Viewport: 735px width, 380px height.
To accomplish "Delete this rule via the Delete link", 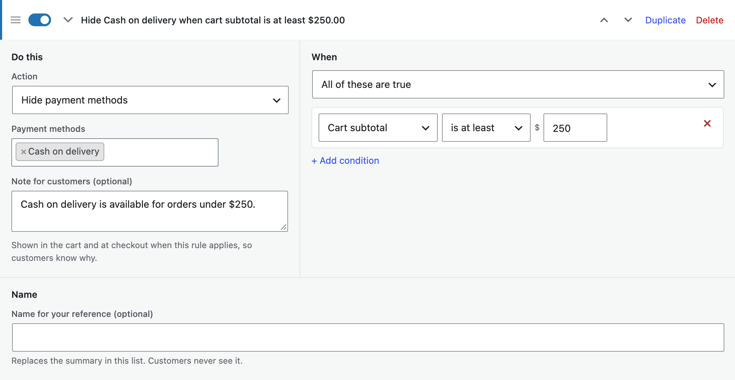I will click(x=709, y=20).
